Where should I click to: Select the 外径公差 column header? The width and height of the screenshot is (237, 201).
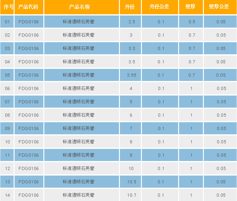coord(160,7)
